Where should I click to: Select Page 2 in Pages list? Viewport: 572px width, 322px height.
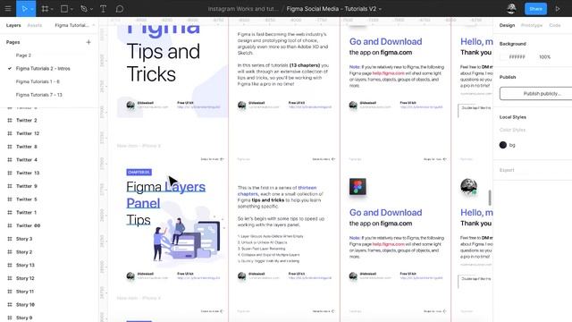click(23, 55)
